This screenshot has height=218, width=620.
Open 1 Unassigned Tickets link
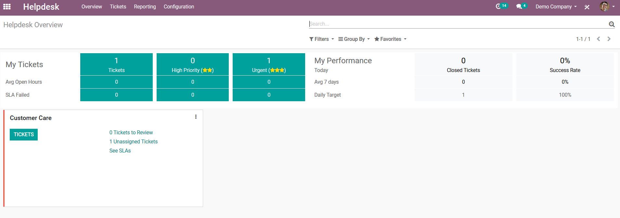(x=133, y=141)
